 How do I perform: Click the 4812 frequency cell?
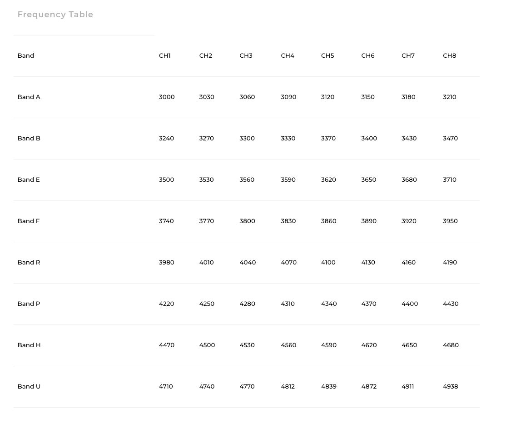tap(288, 386)
